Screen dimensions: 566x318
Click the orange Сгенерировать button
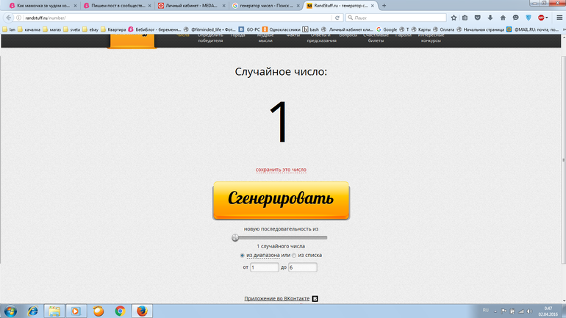coord(281,200)
